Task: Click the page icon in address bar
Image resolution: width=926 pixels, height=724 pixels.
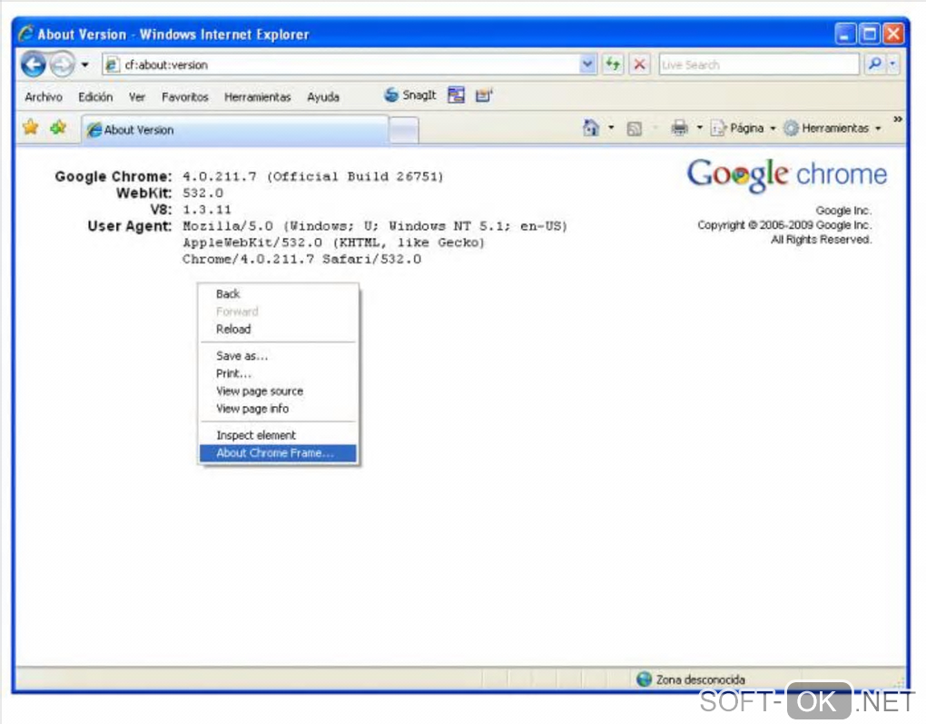Action: pos(112,64)
